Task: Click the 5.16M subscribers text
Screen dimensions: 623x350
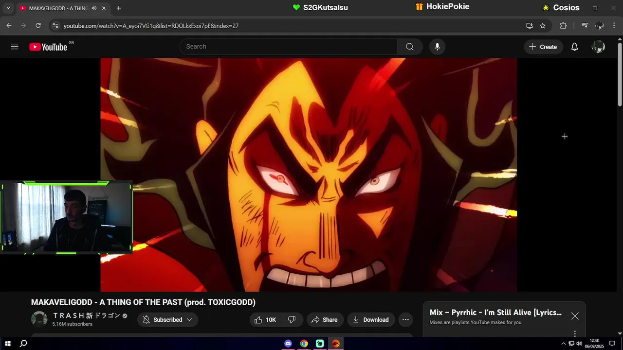Action: click(x=72, y=324)
